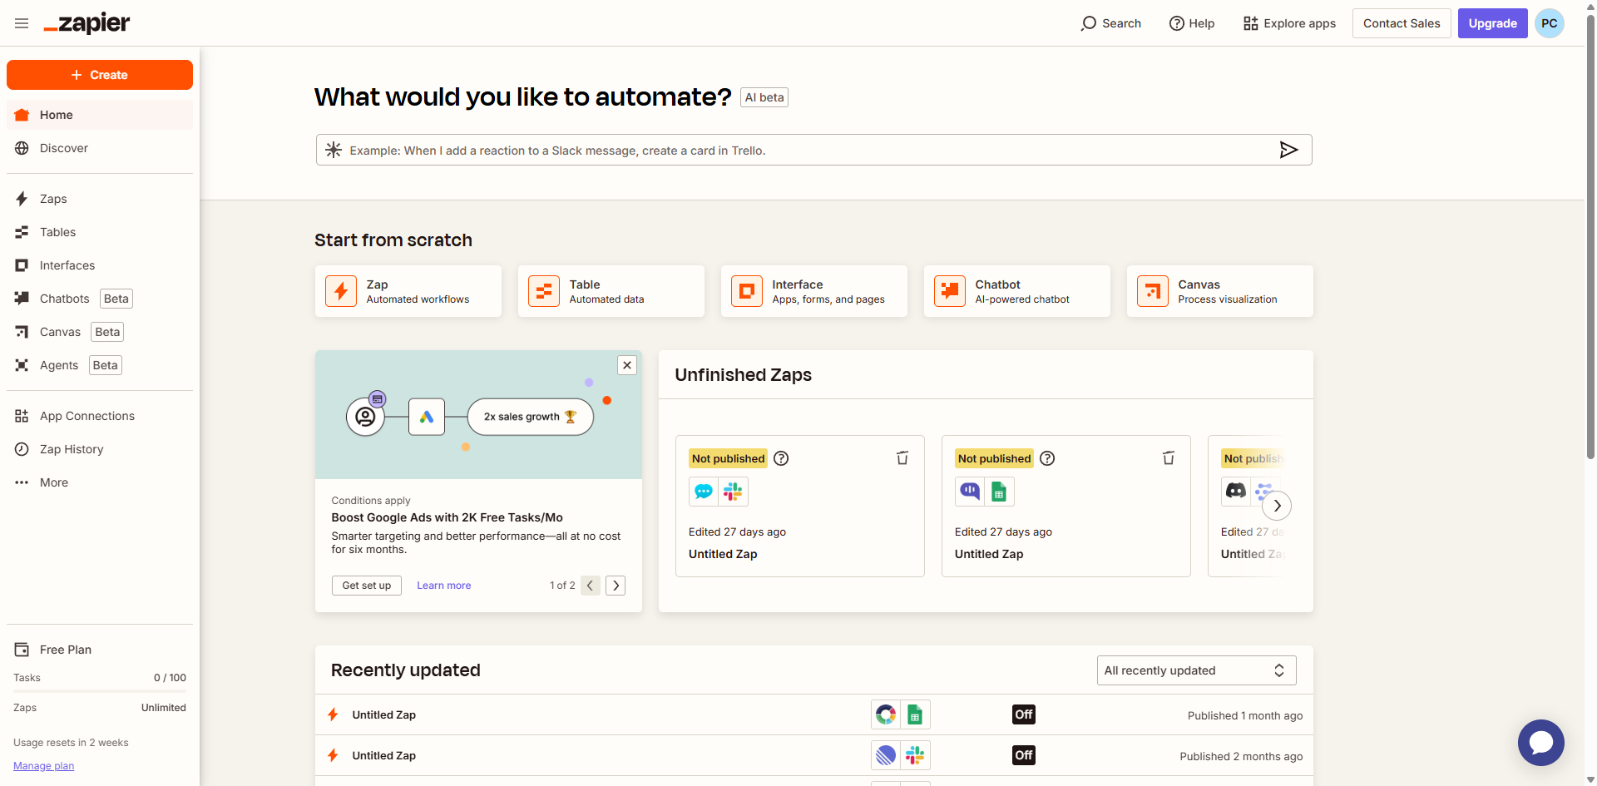1597x786 pixels.
Task: Open the All recently updated dropdown
Action: (1196, 670)
